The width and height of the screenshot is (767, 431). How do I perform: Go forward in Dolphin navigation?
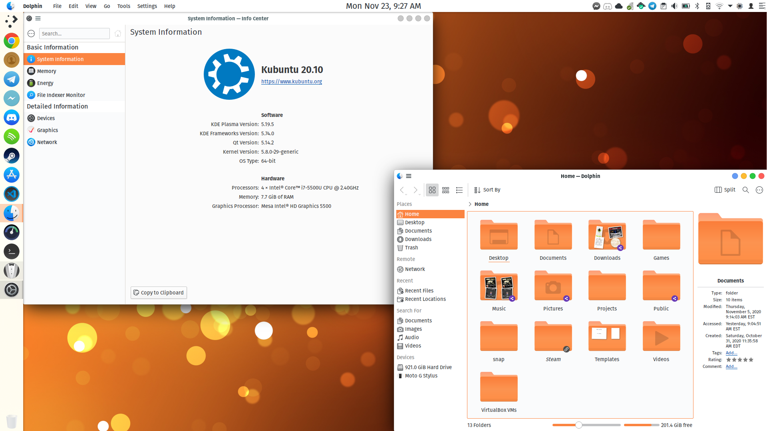point(415,190)
